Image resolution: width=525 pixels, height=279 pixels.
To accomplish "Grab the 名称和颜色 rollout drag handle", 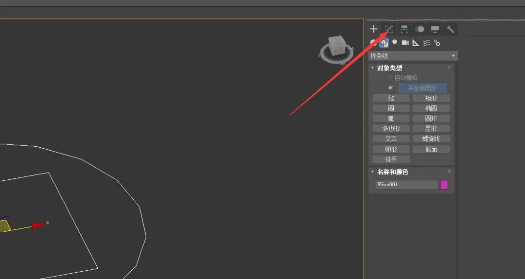I will point(449,172).
